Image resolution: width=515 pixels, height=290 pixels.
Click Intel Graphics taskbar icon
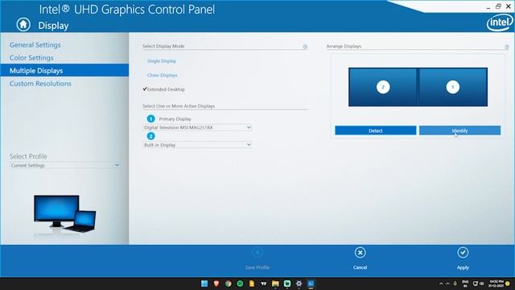[311, 284]
